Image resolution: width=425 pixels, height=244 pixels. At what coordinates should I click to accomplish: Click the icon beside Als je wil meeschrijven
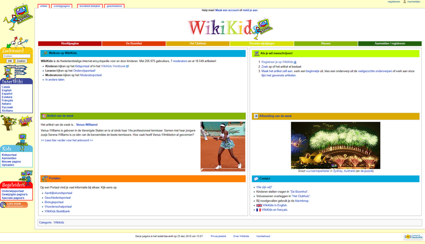click(257, 53)
